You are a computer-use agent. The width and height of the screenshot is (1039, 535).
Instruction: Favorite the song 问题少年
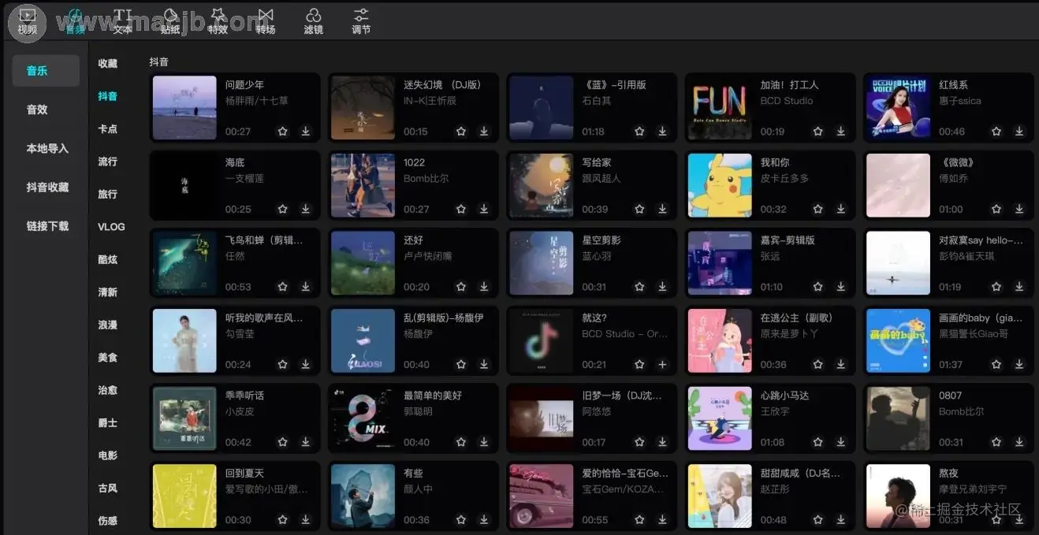283,132
